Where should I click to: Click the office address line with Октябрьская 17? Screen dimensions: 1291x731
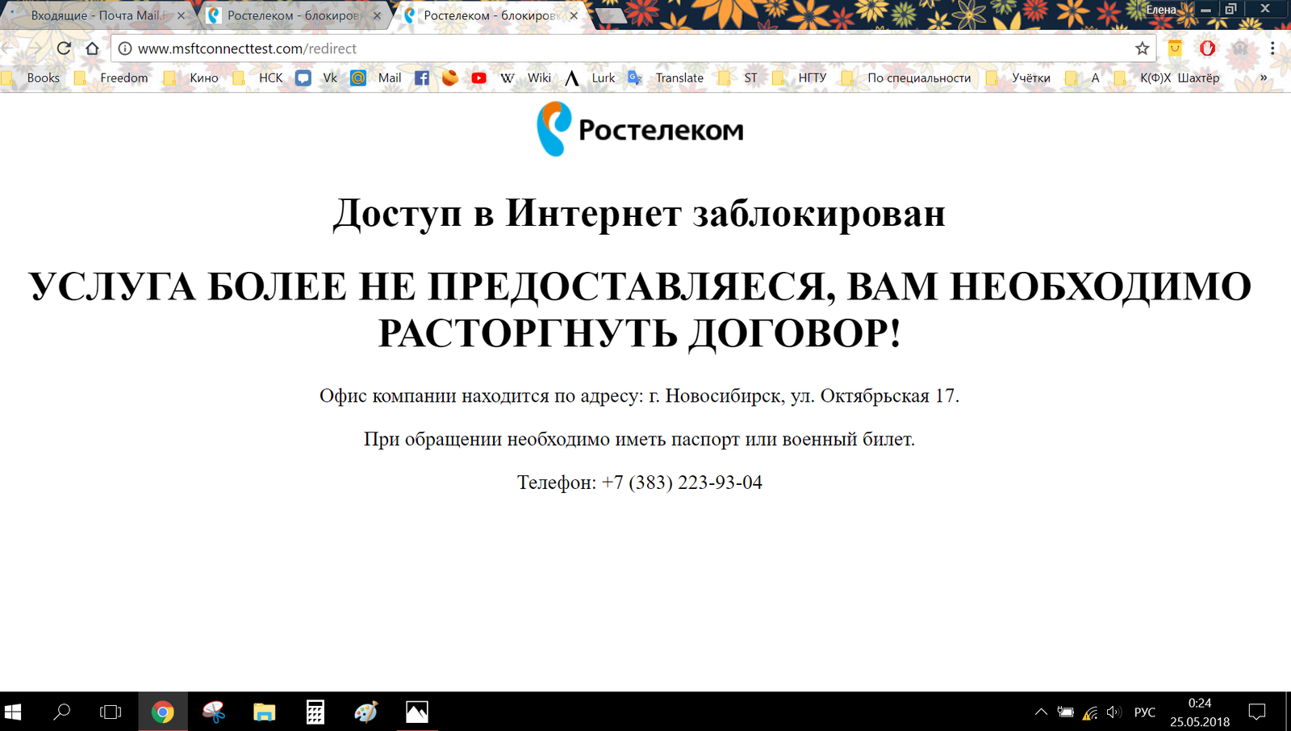(x=639, y=396)
